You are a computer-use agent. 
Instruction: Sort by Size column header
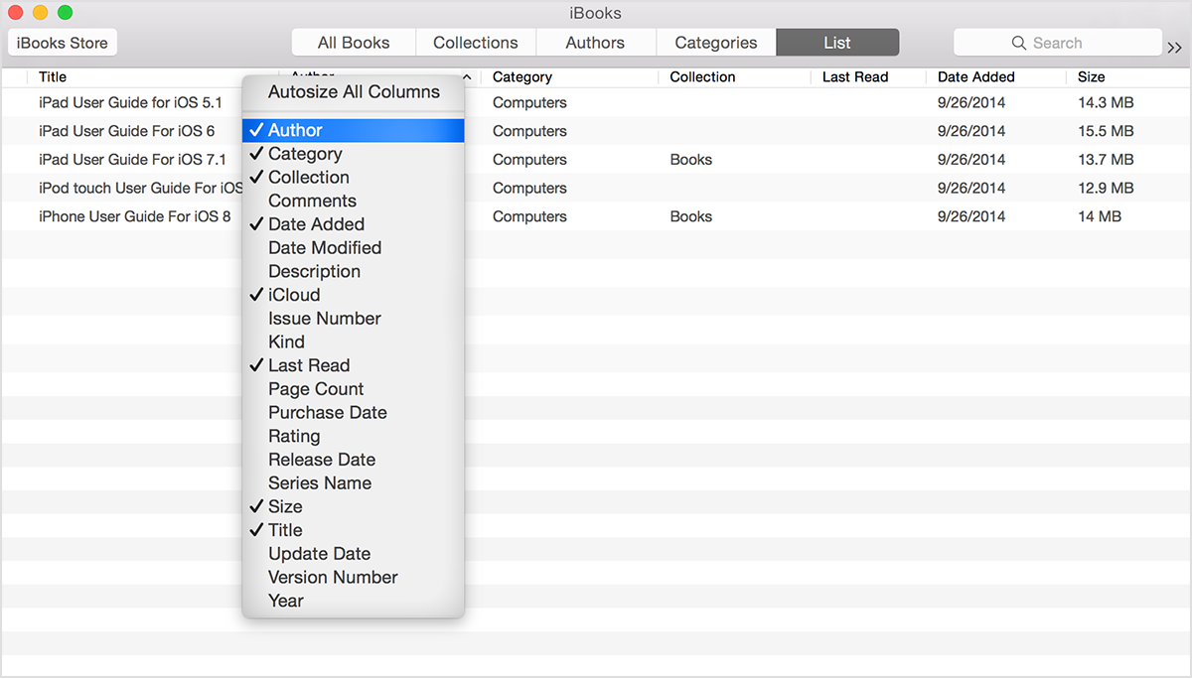1092,76
